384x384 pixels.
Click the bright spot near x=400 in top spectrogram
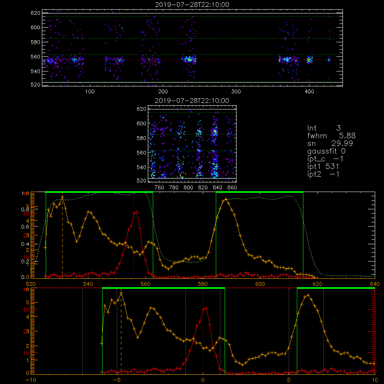tap(310, 60)
